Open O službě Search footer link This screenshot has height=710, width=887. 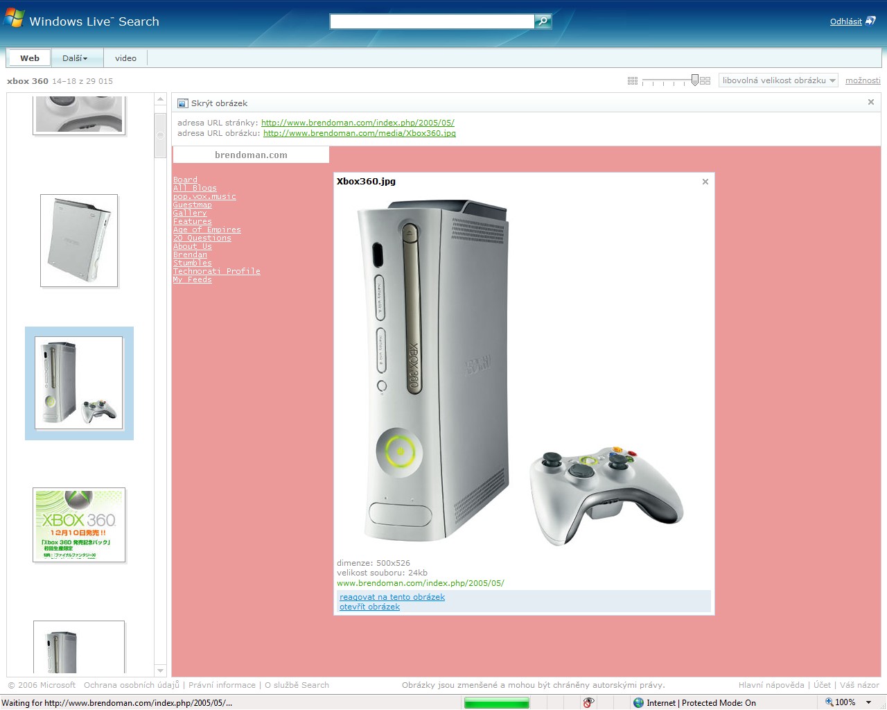297,685
